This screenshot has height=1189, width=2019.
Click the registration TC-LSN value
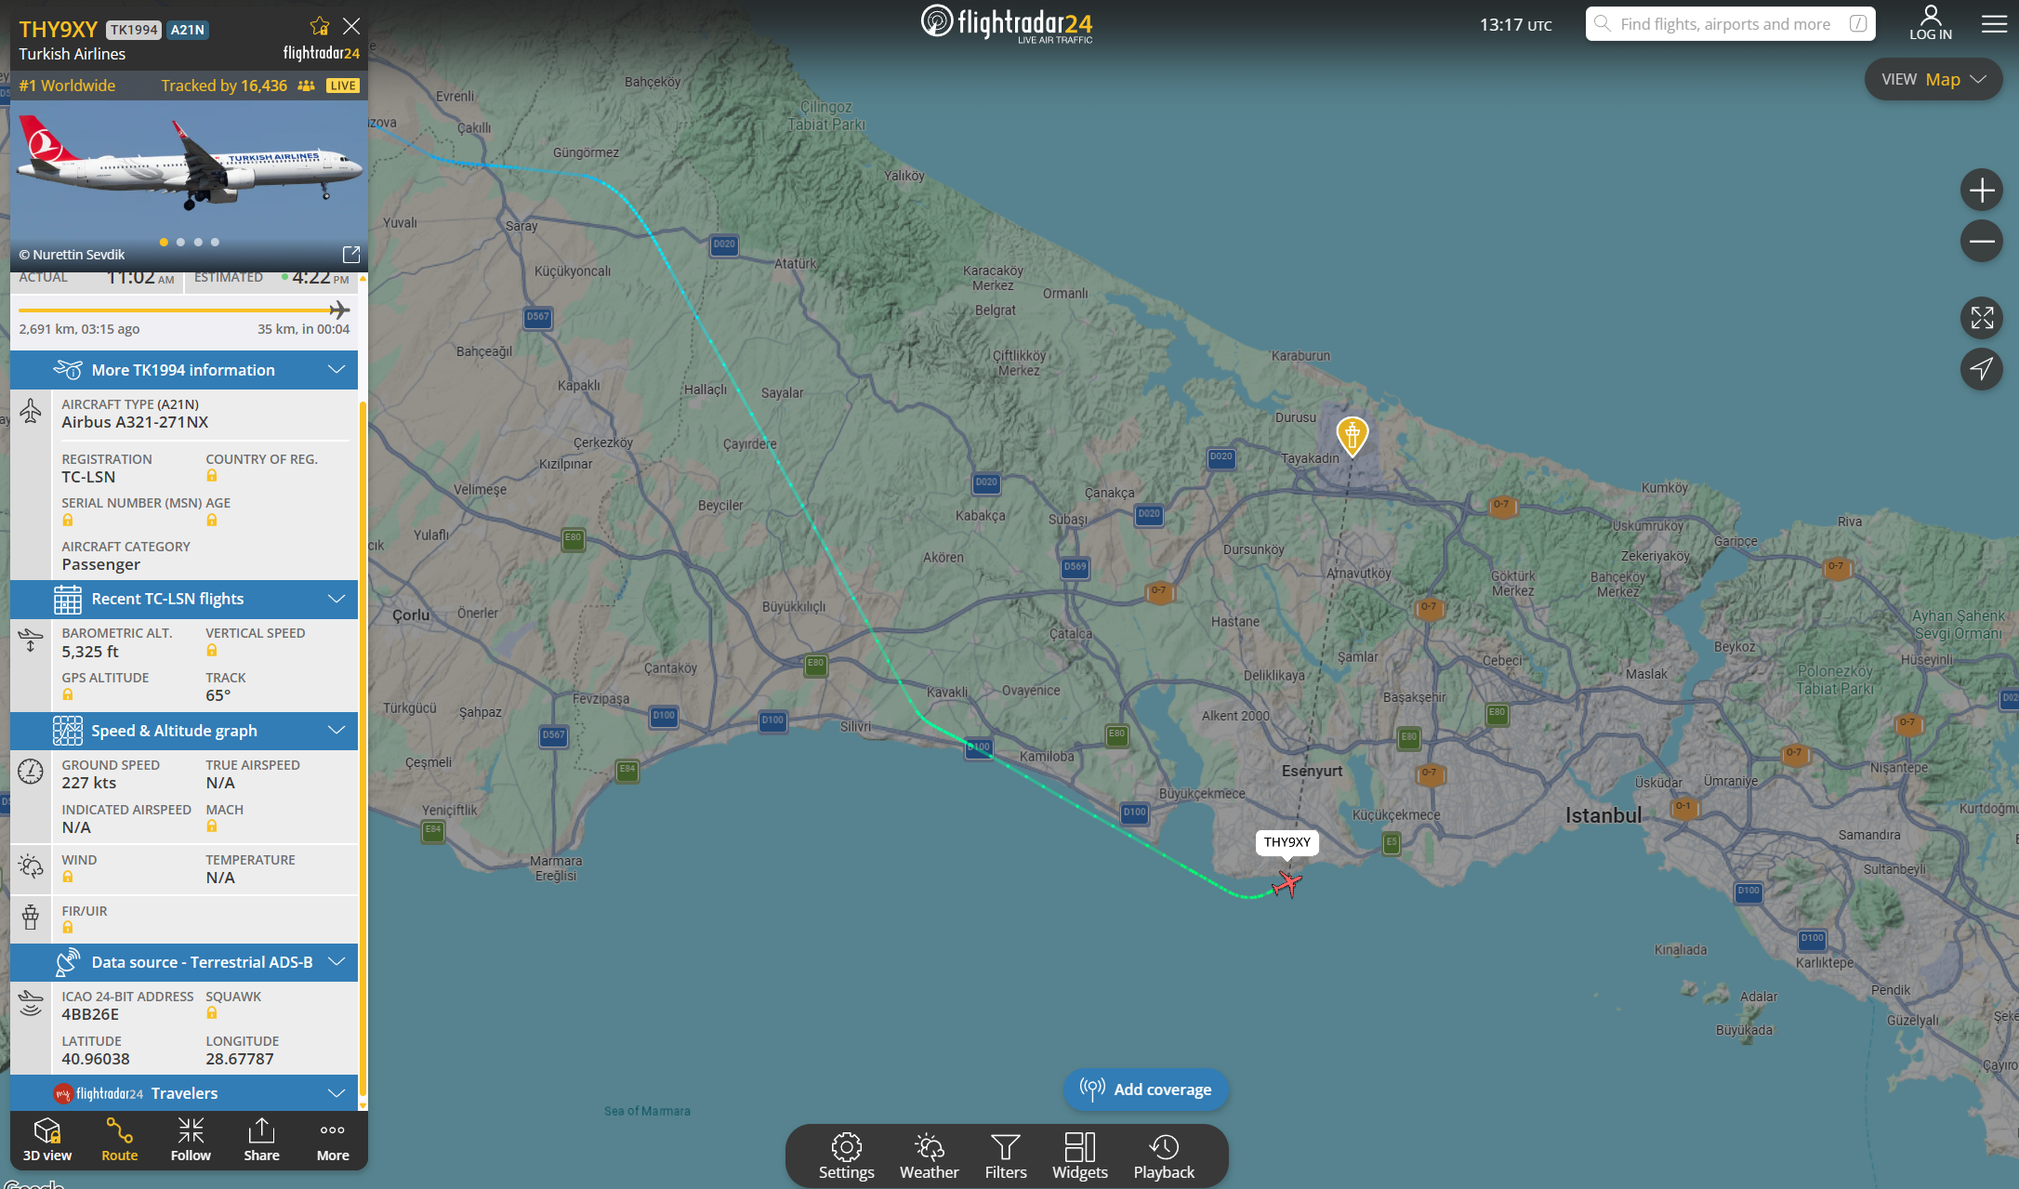click(88, 477)
